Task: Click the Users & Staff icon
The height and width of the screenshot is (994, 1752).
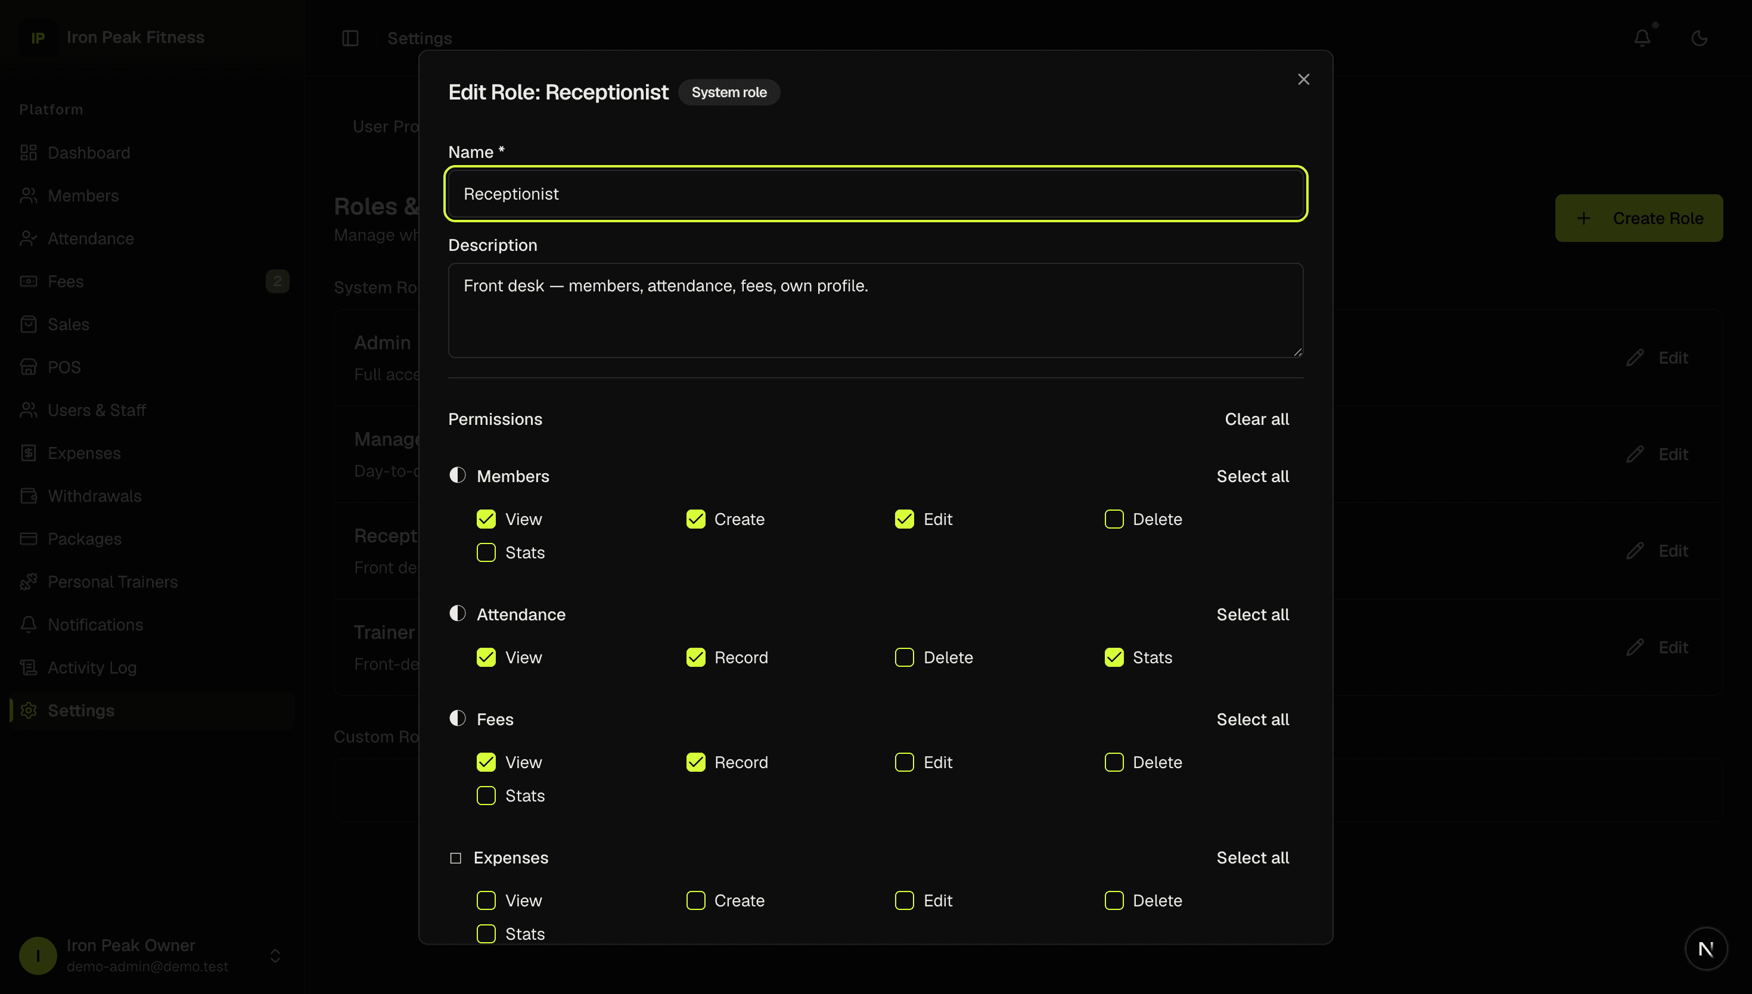Action: click(x=29, y=411)
